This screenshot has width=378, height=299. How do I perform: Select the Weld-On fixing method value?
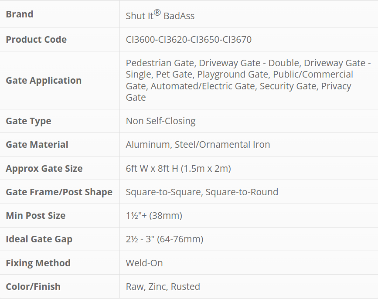coord(141,263)
